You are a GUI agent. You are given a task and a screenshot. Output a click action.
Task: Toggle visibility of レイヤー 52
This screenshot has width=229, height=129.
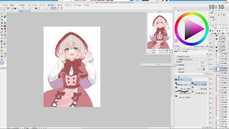point(210,74)
